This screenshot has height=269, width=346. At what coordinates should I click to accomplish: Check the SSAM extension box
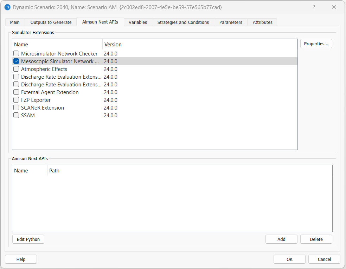coord(16,115)
